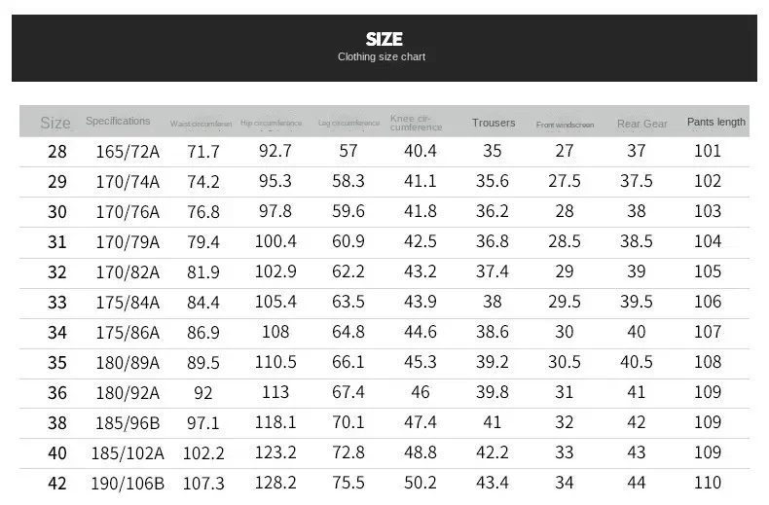Click size 40 row label
Viewport: 769px width, 505px height.
tap(56, 453)
